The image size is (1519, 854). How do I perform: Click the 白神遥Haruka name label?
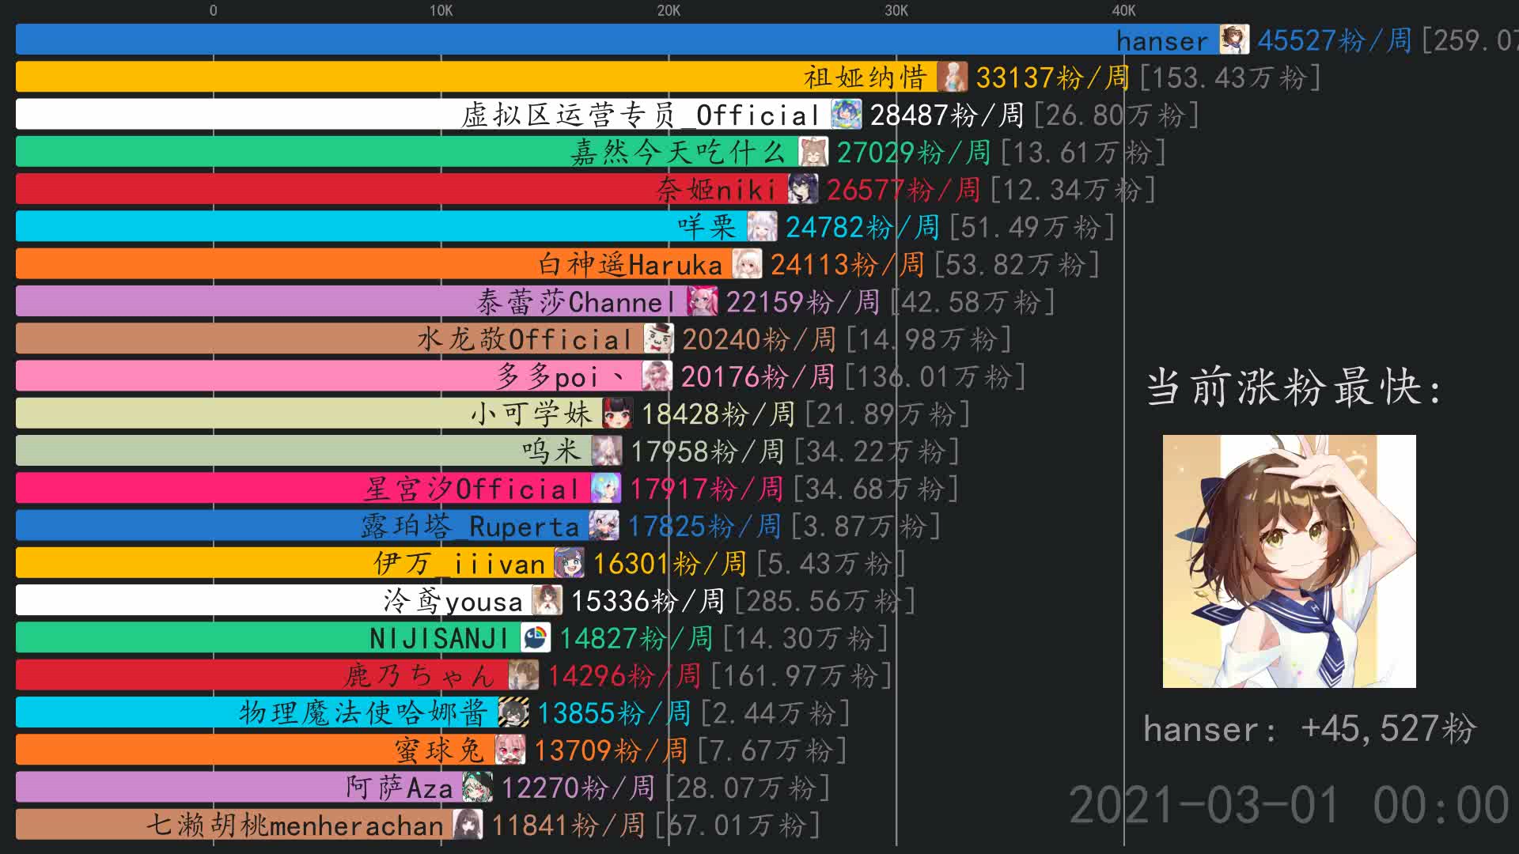631,264
